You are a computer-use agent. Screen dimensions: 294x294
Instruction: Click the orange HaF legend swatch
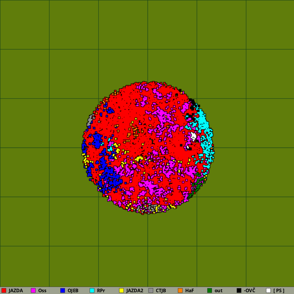(180, 290)
